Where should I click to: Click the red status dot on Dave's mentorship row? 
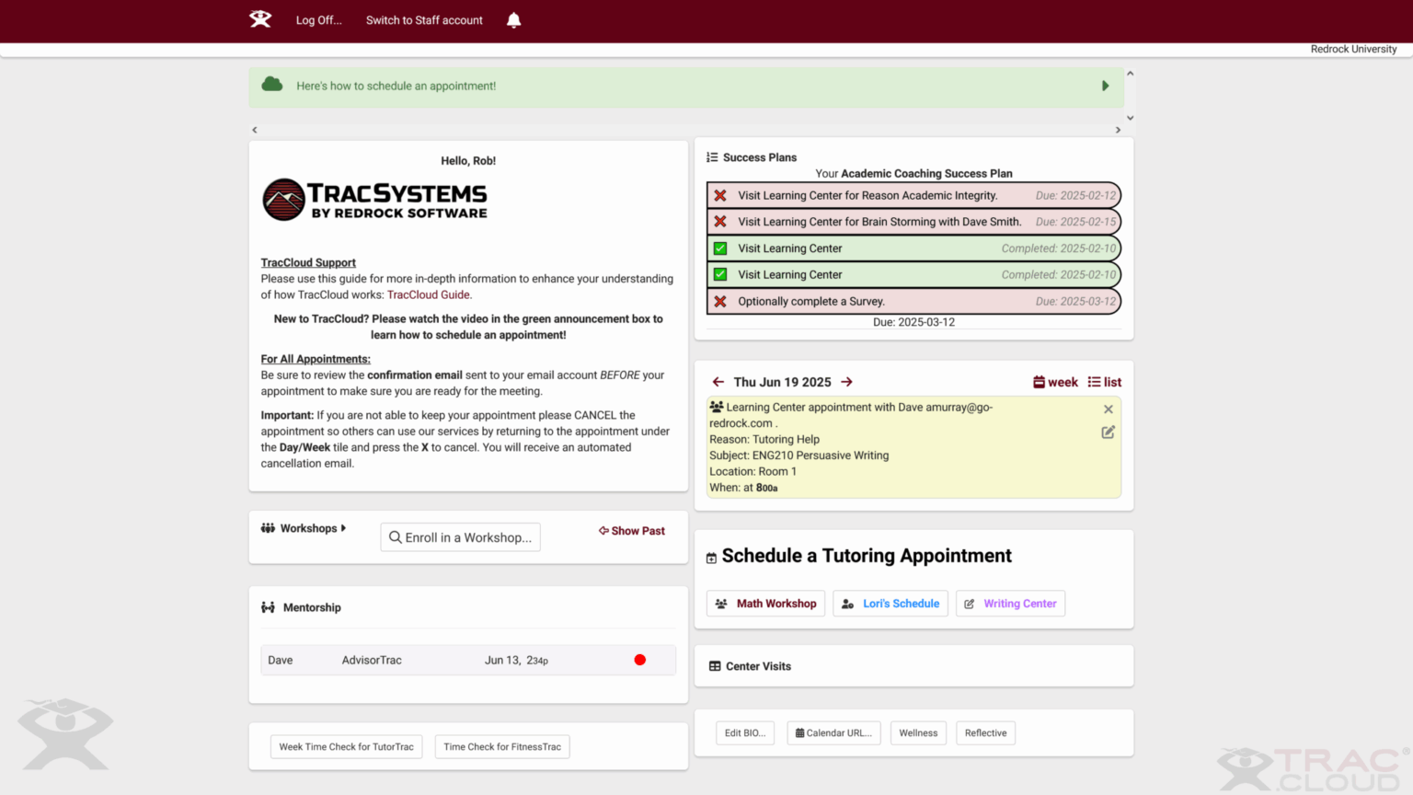[639, 660]
